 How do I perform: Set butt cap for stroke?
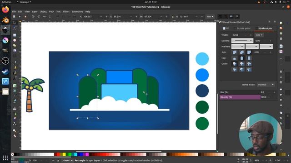235,58
